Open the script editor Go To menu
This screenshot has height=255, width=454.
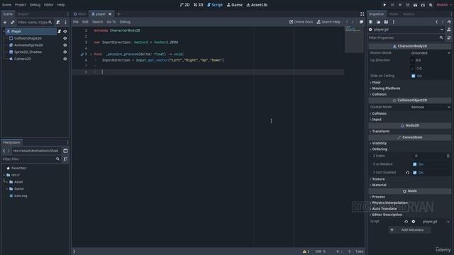(x=111, y=22)
